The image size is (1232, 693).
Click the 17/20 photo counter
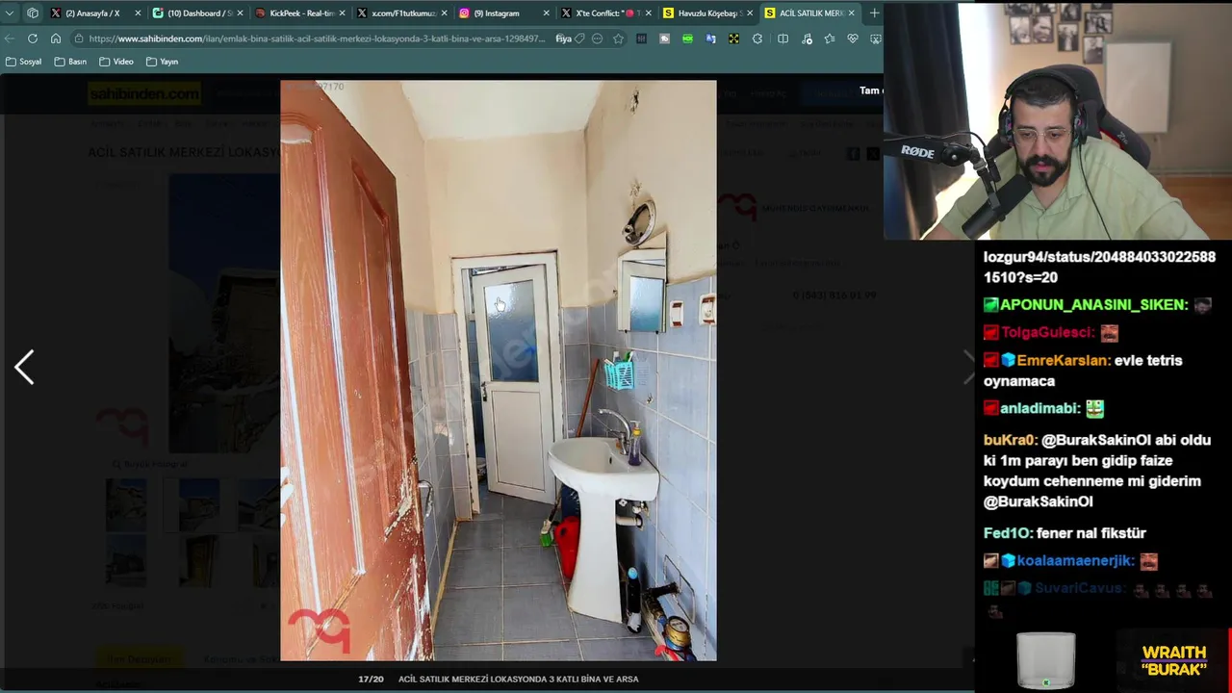coord(371,679)
